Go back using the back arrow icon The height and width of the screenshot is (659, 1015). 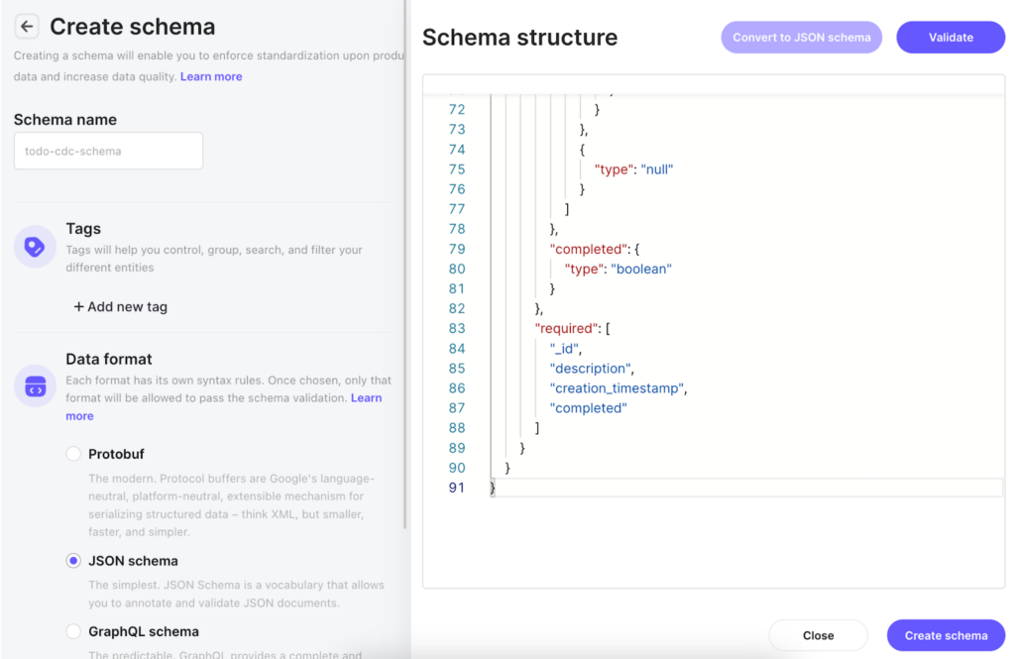pos(25,26)
